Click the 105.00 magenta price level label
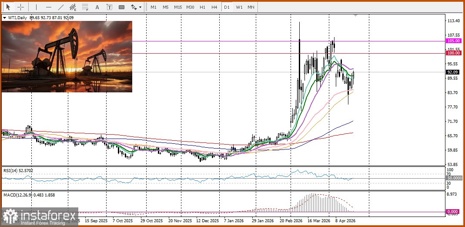 [x=454, y=41]
